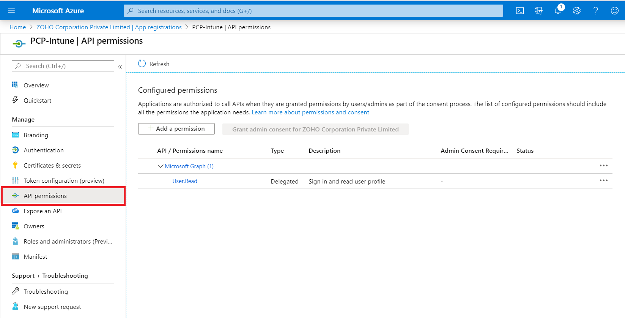The width and height of the screenshot is (625, 318).
Task: Open more options for the Microsoft Graph row
Action: click(x=603, y=166)
